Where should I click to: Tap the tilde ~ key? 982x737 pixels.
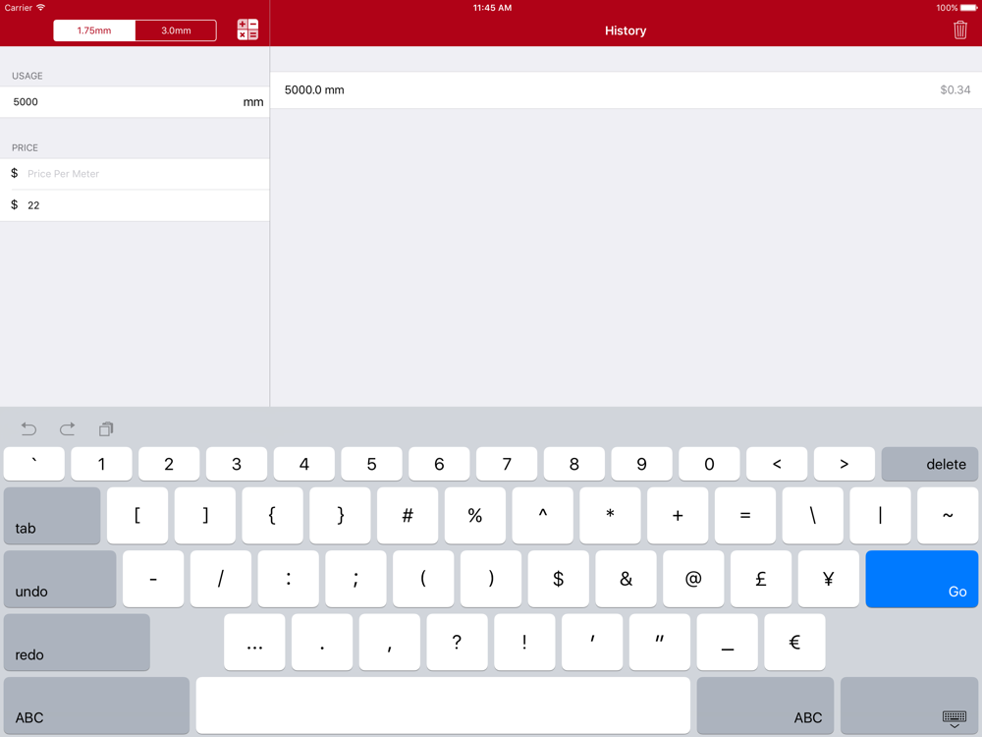coord(948,516)
